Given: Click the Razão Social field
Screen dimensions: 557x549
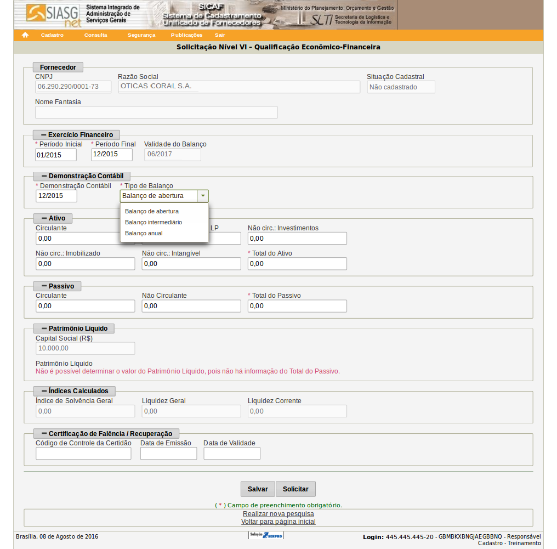Looking at the screenshot, I should tap(239, 87).
